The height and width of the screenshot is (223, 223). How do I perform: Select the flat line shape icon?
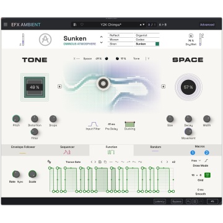(x=111, y=162)
